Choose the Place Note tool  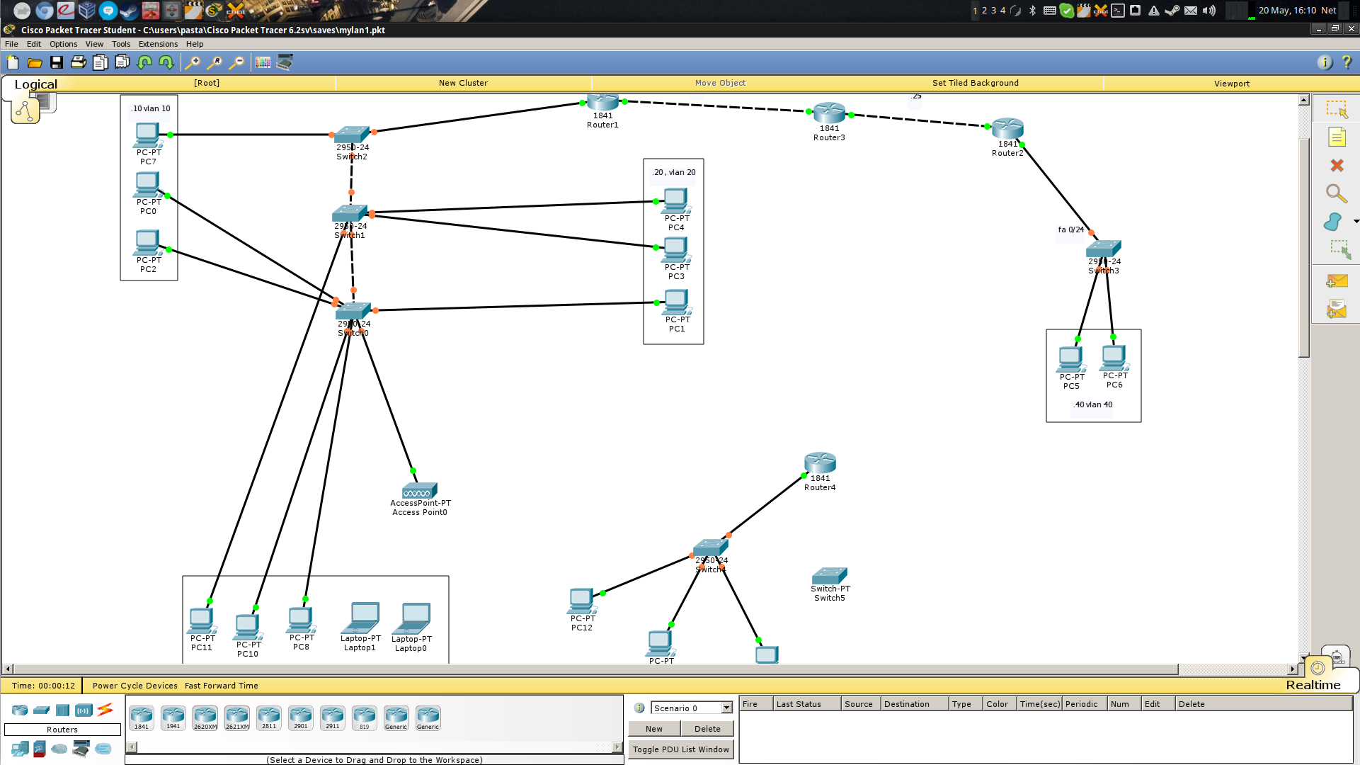pyautogui.click(x=1337, y=137)
